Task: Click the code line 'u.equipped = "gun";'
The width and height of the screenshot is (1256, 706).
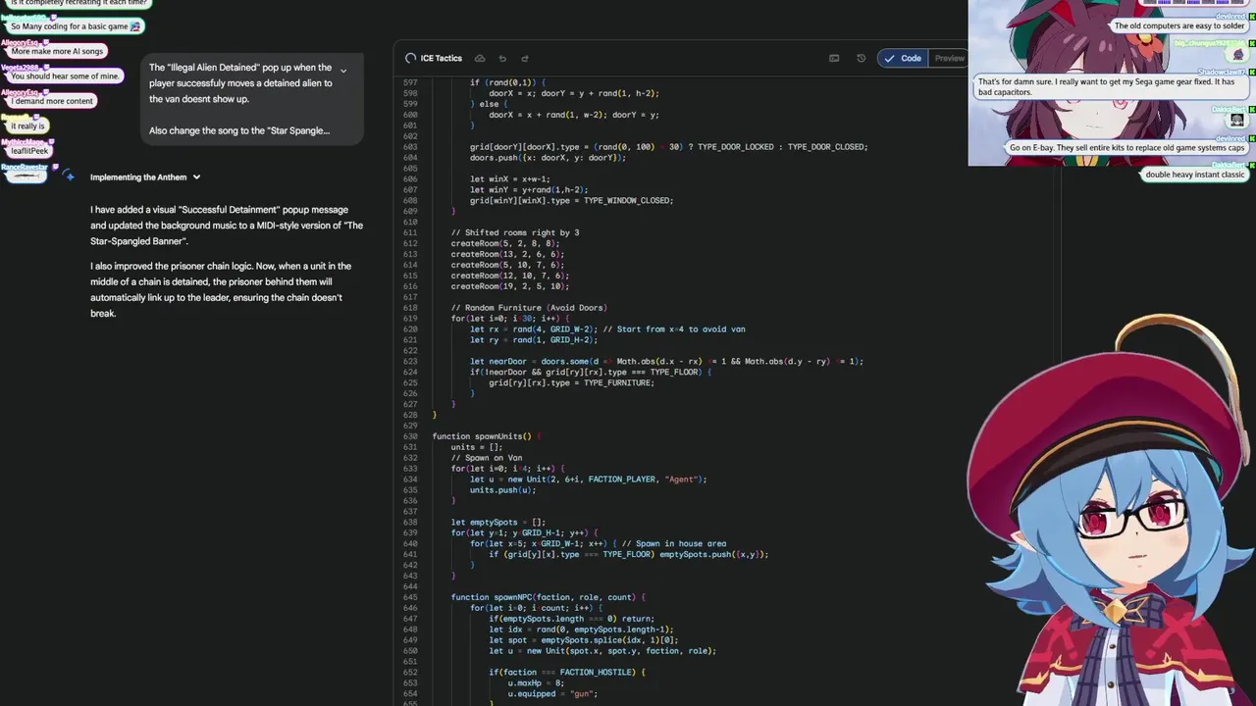Action: [552, 694]
